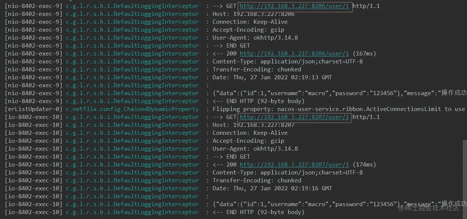The image size is (467, 219).
Task: Click the Host 192.168.3.227:8206 log text
Action: [253, 14]
